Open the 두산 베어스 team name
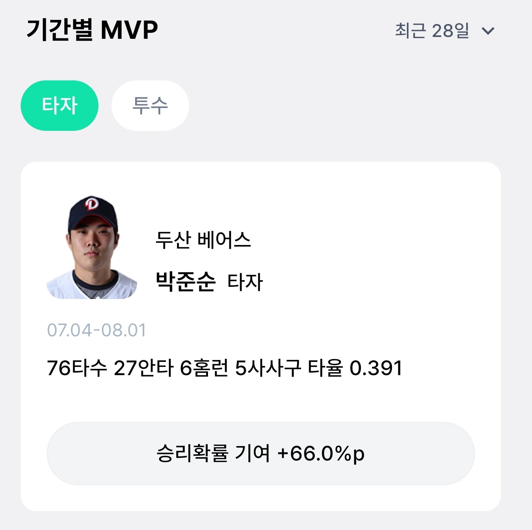The width and height of the screenshot is (532, 530). (203, 240)
